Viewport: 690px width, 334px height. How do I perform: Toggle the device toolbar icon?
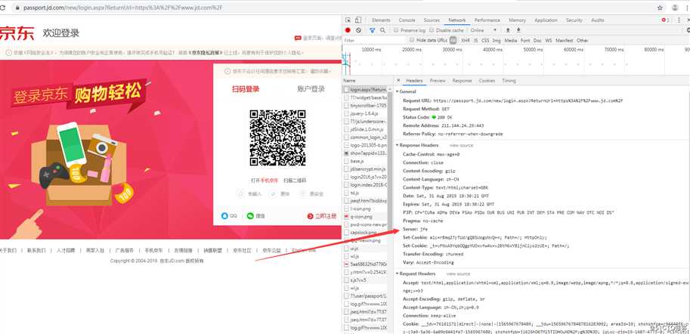[x=358, y=20]
